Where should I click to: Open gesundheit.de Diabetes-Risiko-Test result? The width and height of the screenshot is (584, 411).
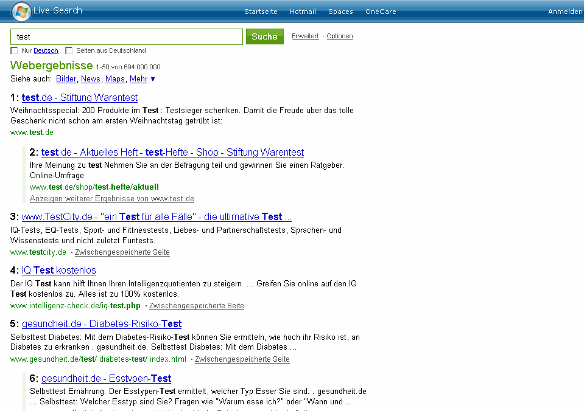pyautogui.click(x=102, y=323)
